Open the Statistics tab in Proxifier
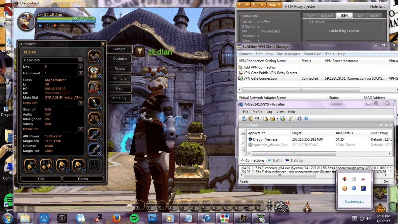 295,161
